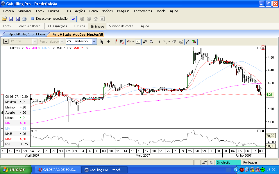This screenshot has height=174, width=279.
Task: Click the open padlock status icon
Action: tap(212, 162)
